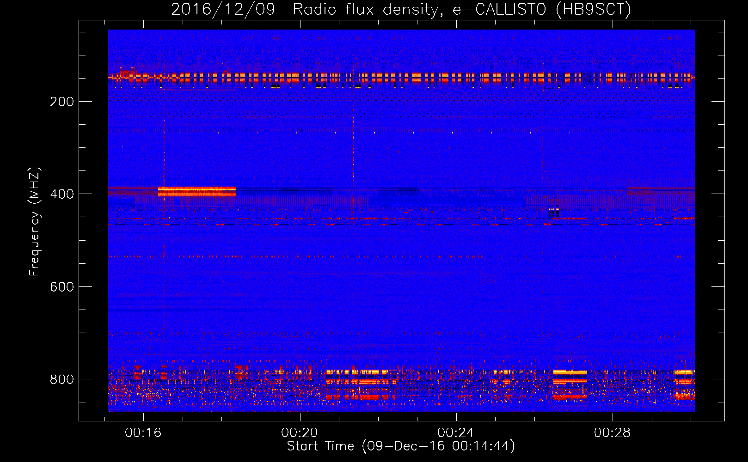The image size is (748, 462).
Task: Click the 00:28 time tick label
Action: pos(612,433)
